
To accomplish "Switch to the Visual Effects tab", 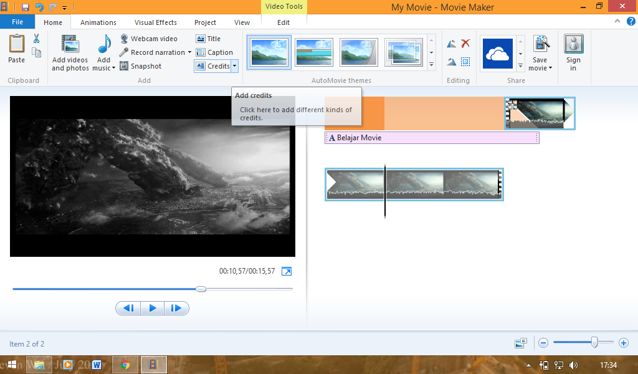I will point(155,22).
